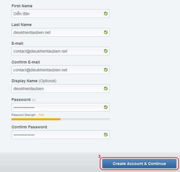Select the Display Name input field

pyautogui.click(x=61, y=89)
